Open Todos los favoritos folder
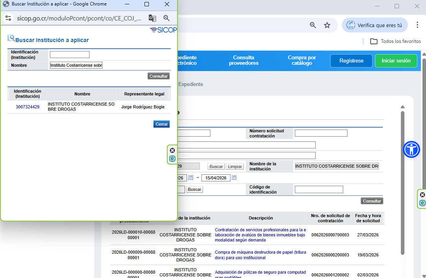This screenshot has width=426, height=278. (x=396, y=41)
